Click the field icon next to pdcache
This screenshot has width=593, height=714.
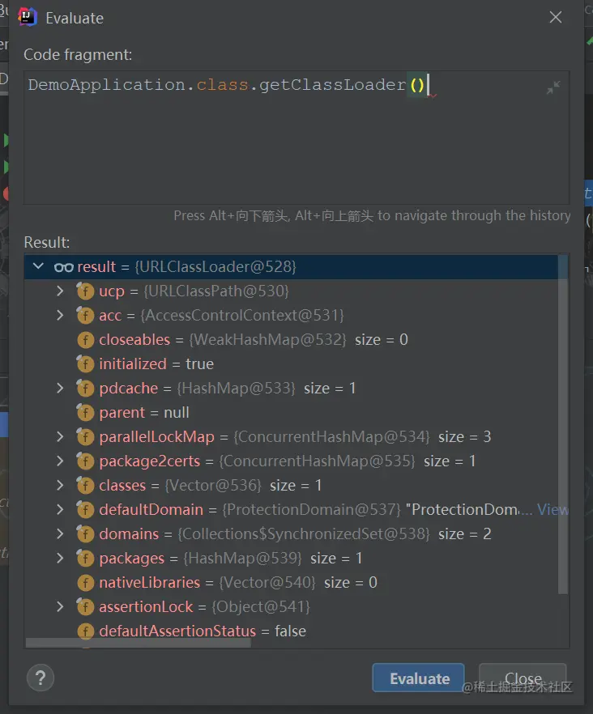[85, 388]
